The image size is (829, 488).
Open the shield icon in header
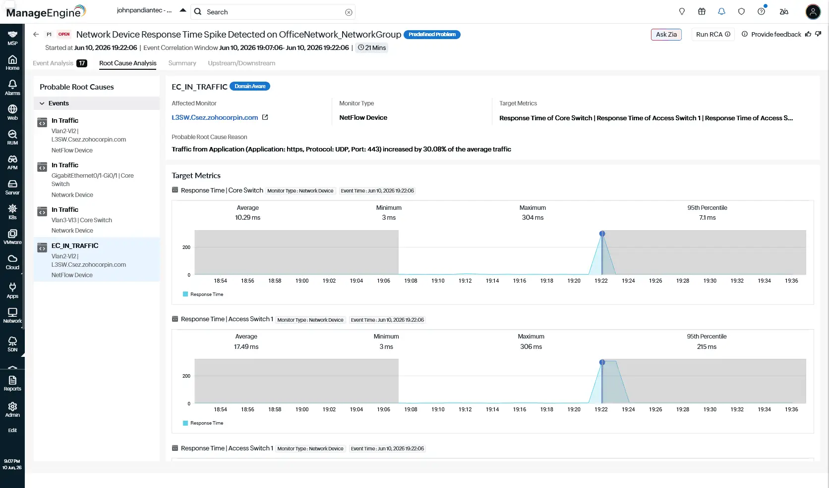pos(741,11)
